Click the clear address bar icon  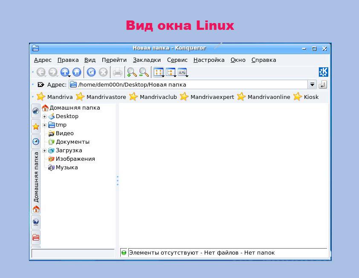(41, 85)
